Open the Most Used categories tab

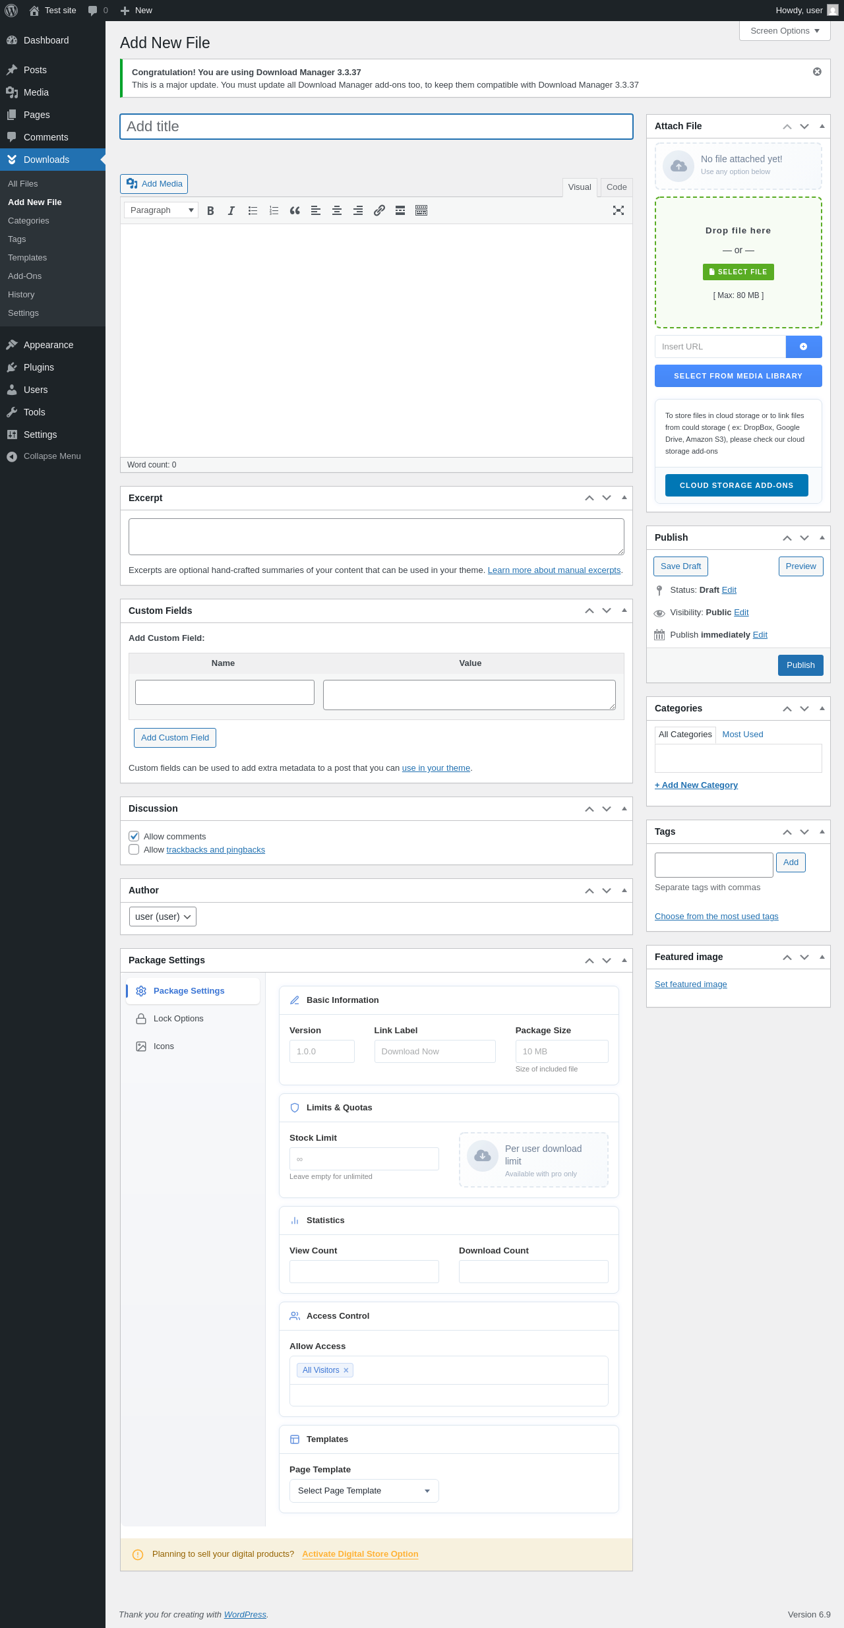point(742,735)
